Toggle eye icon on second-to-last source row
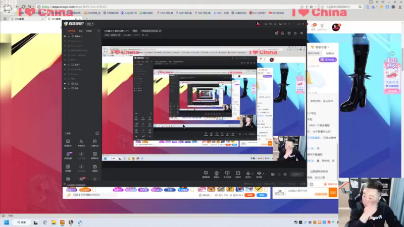This screenshot has width=404, height=227. pos(65,83)
